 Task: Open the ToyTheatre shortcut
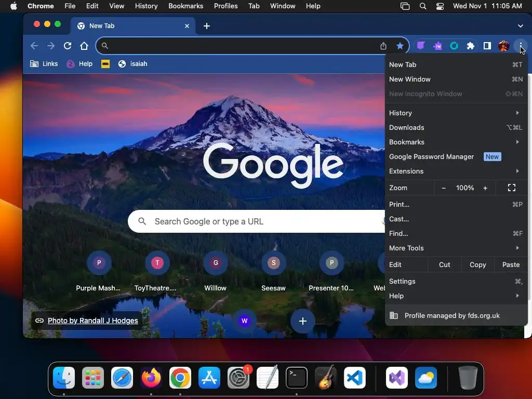[156, 271]
